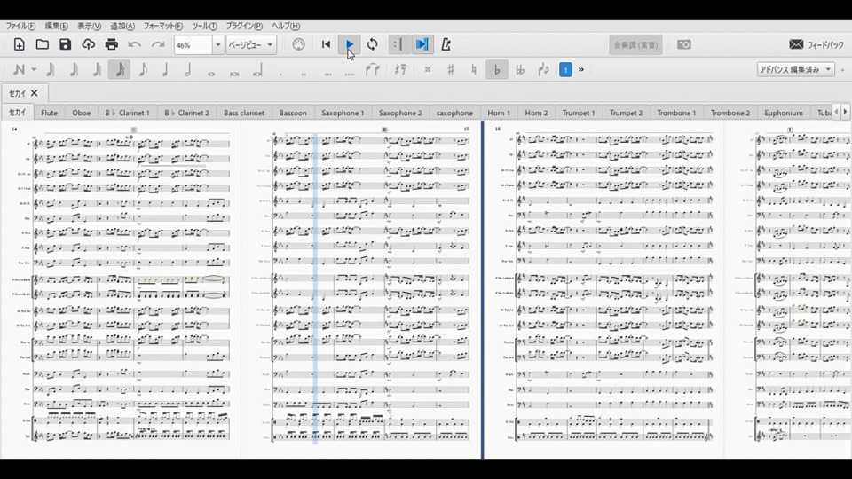Add a new workspace with plus button
The width and height of the screenshot is (852, 479).
coord(843,69)
